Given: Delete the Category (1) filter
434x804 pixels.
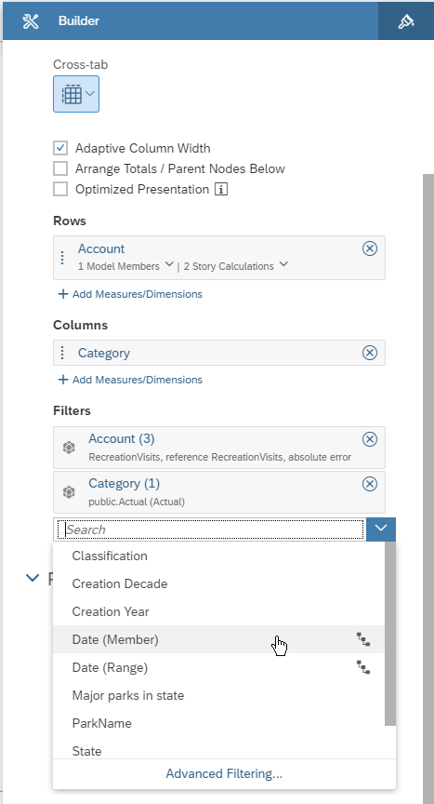Looking at the screenshot, I should click(x=370, y=484).
